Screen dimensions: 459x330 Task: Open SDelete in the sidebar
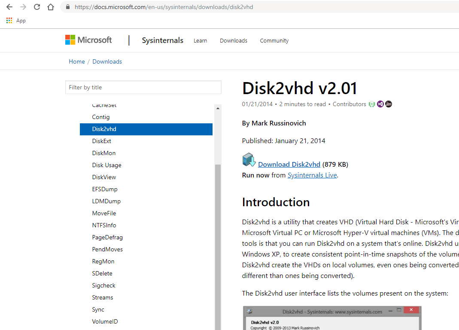[102, 273]
